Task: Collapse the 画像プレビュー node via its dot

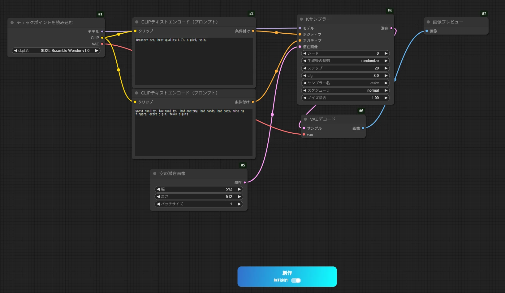Action: pyautogui.click(x=428, y=22)
